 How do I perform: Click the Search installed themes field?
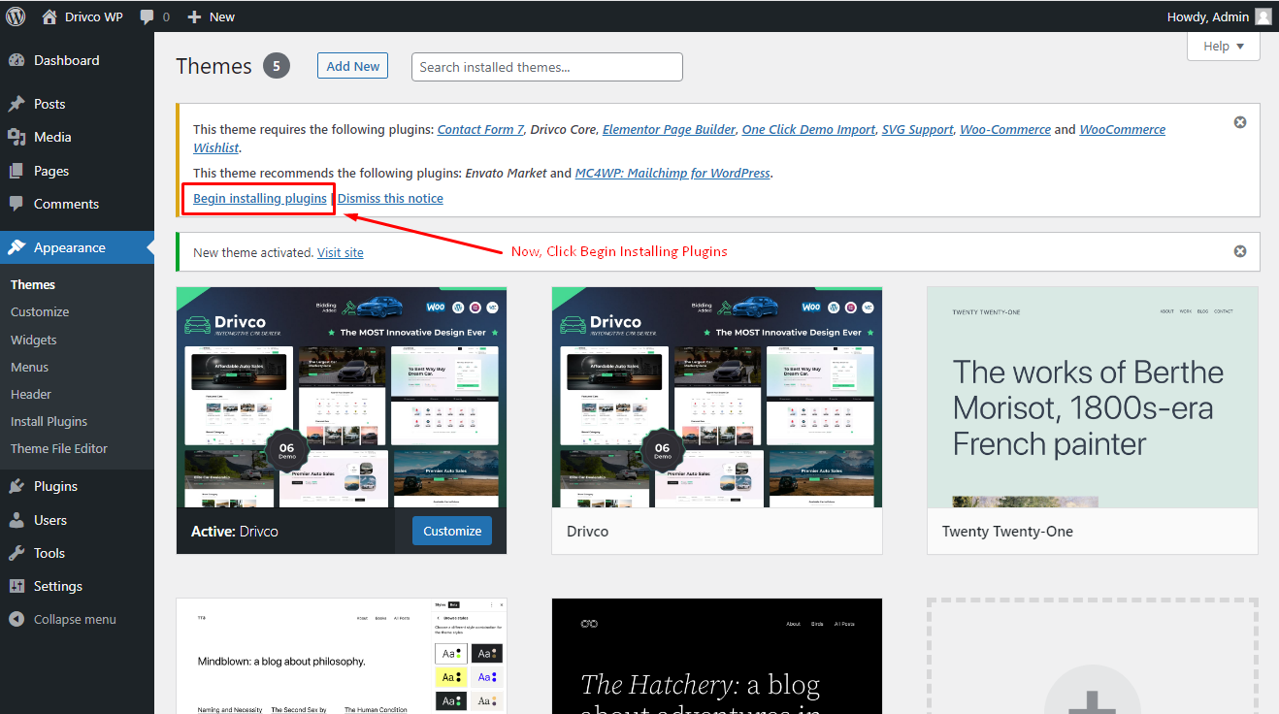547,67
